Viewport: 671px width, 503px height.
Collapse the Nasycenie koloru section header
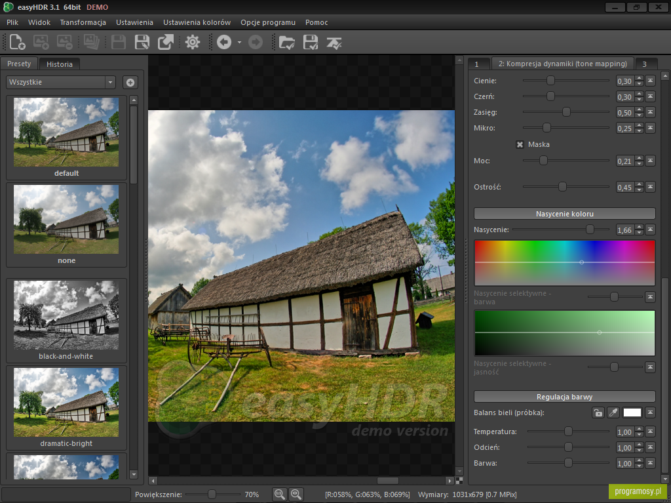click(564, 213)
